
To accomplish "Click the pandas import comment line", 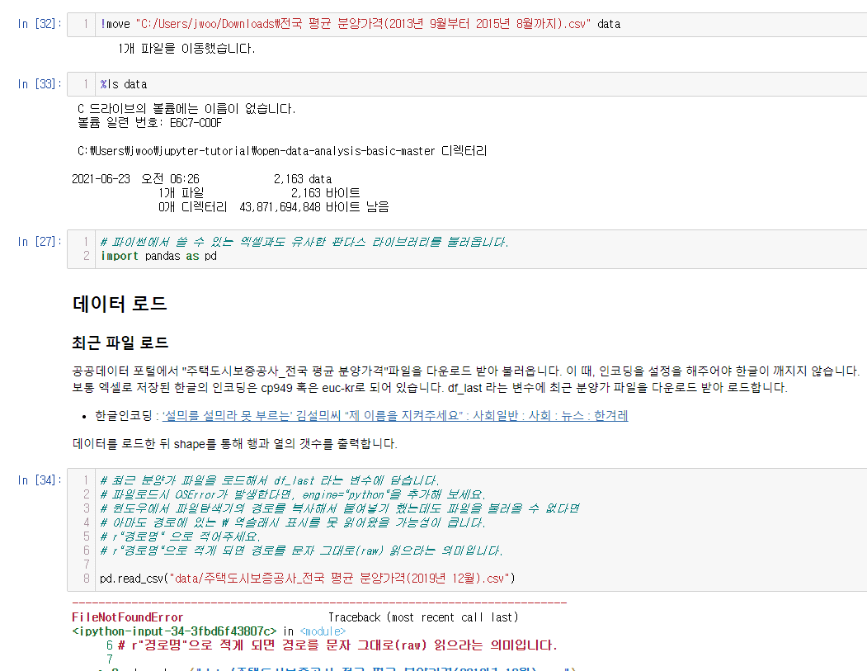I will tap(304, 243).
